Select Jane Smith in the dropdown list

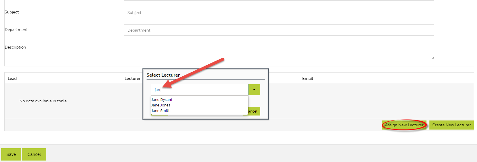161,111
